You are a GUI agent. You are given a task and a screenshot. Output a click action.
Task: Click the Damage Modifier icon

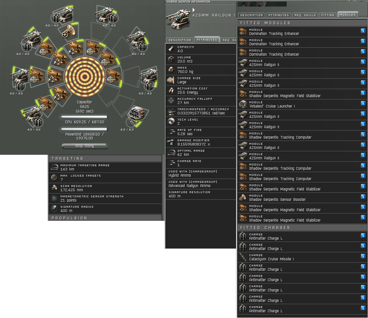(171, 142)
